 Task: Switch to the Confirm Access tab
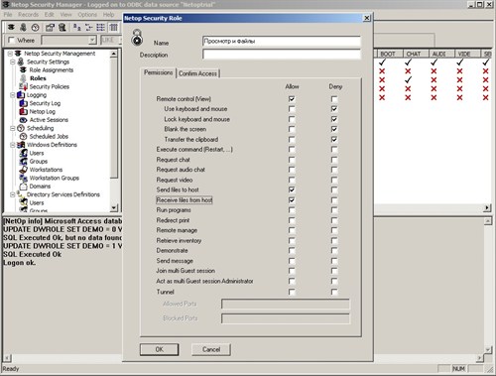click(197, 73)
